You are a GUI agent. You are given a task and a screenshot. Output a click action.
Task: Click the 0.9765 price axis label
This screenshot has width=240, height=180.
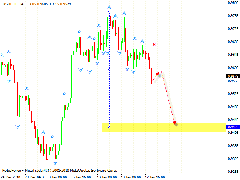click(x=233, y=16)
